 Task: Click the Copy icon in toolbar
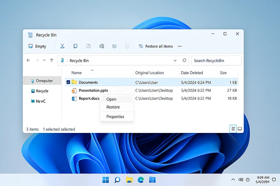(75, 46)
